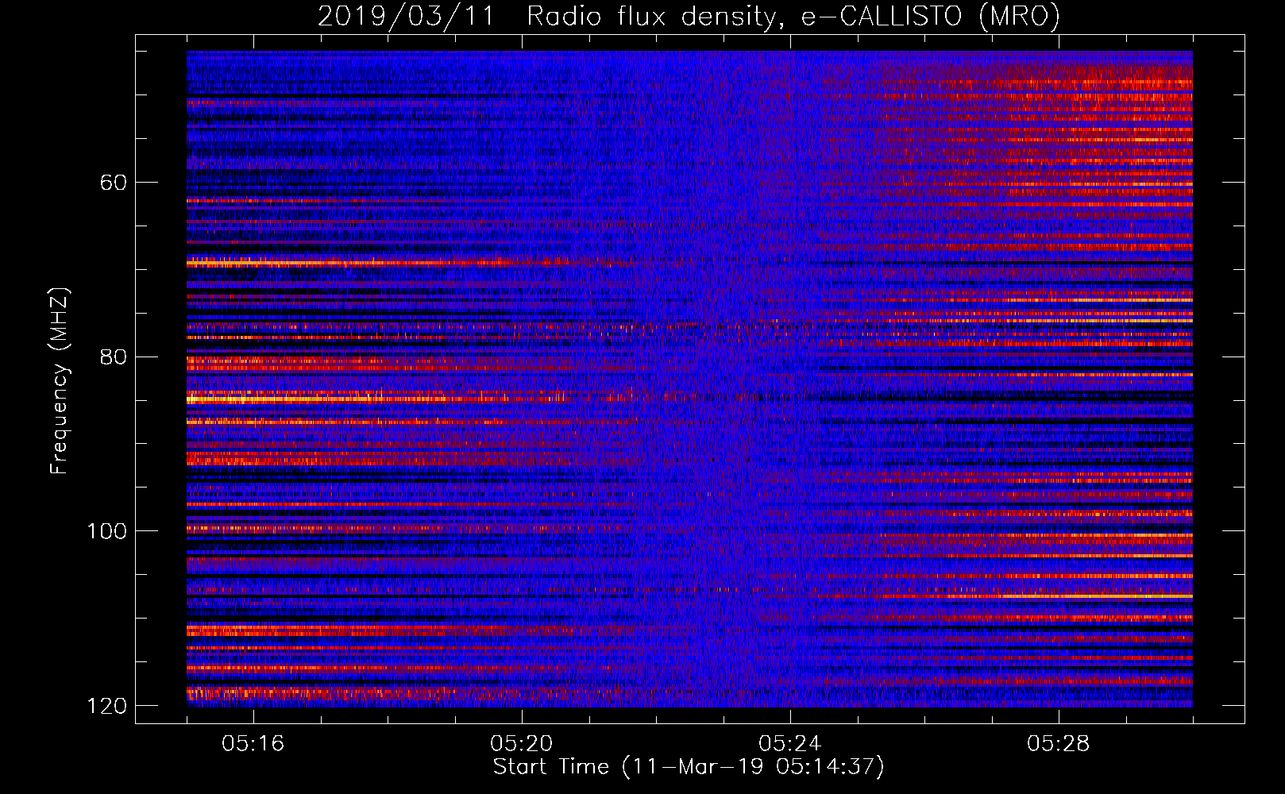1285x794 pixels.
Task: Click the '05:28' time tick label
Action: (x=1059, y=744)
